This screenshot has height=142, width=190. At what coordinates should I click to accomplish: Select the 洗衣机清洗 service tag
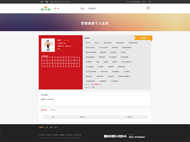[104, 71]
